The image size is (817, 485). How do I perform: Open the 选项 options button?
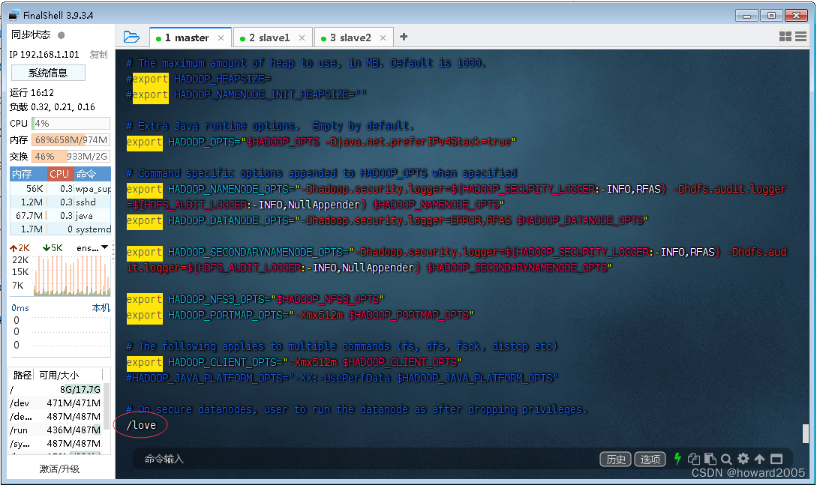tap(650, 459)
